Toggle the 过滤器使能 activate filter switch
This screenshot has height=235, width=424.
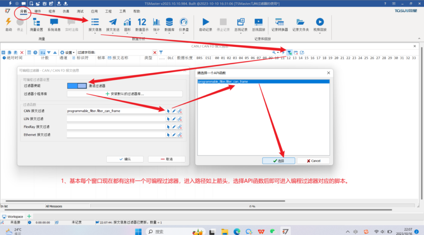tap(77, 86)
